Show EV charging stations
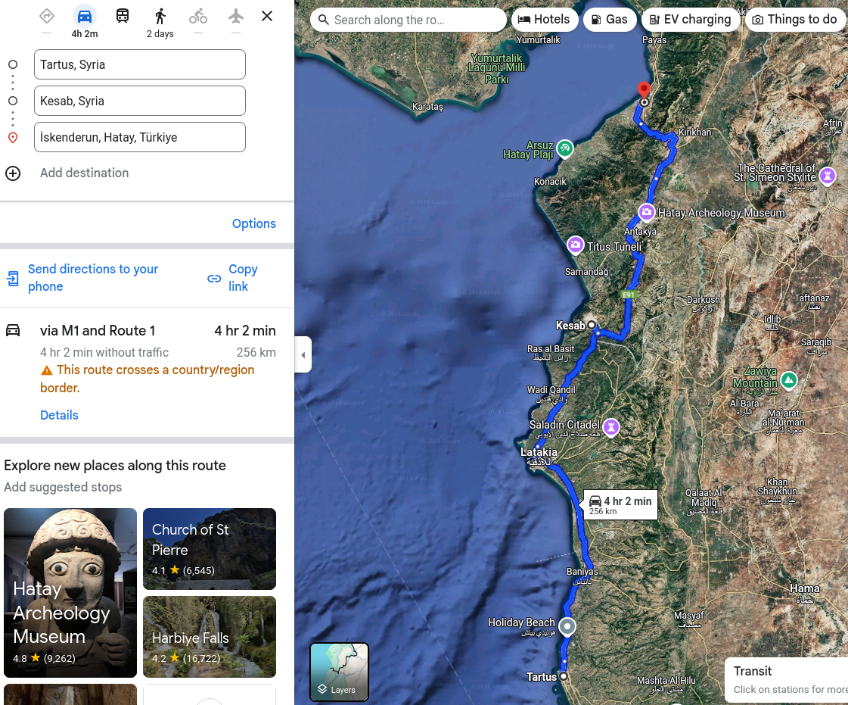 (x=690, y=20)
